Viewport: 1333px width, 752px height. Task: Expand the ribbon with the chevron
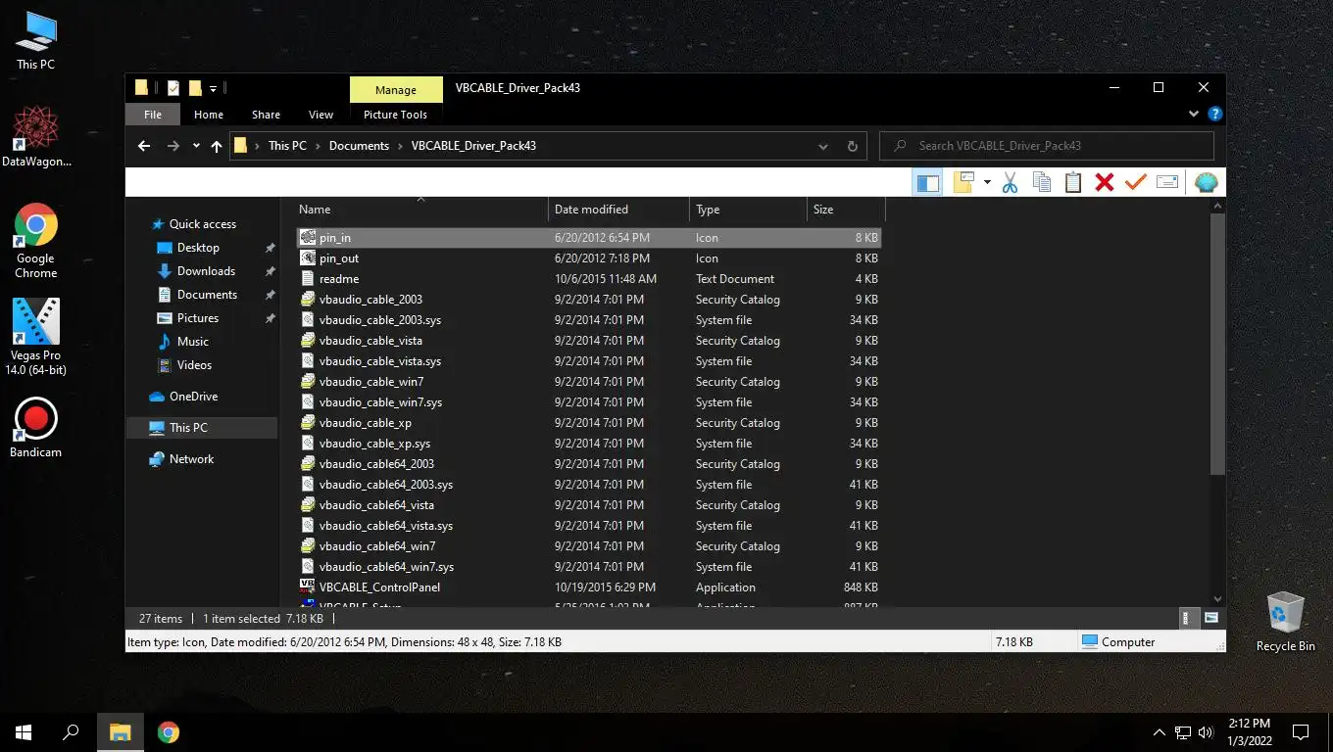(x=1194, y=115)
